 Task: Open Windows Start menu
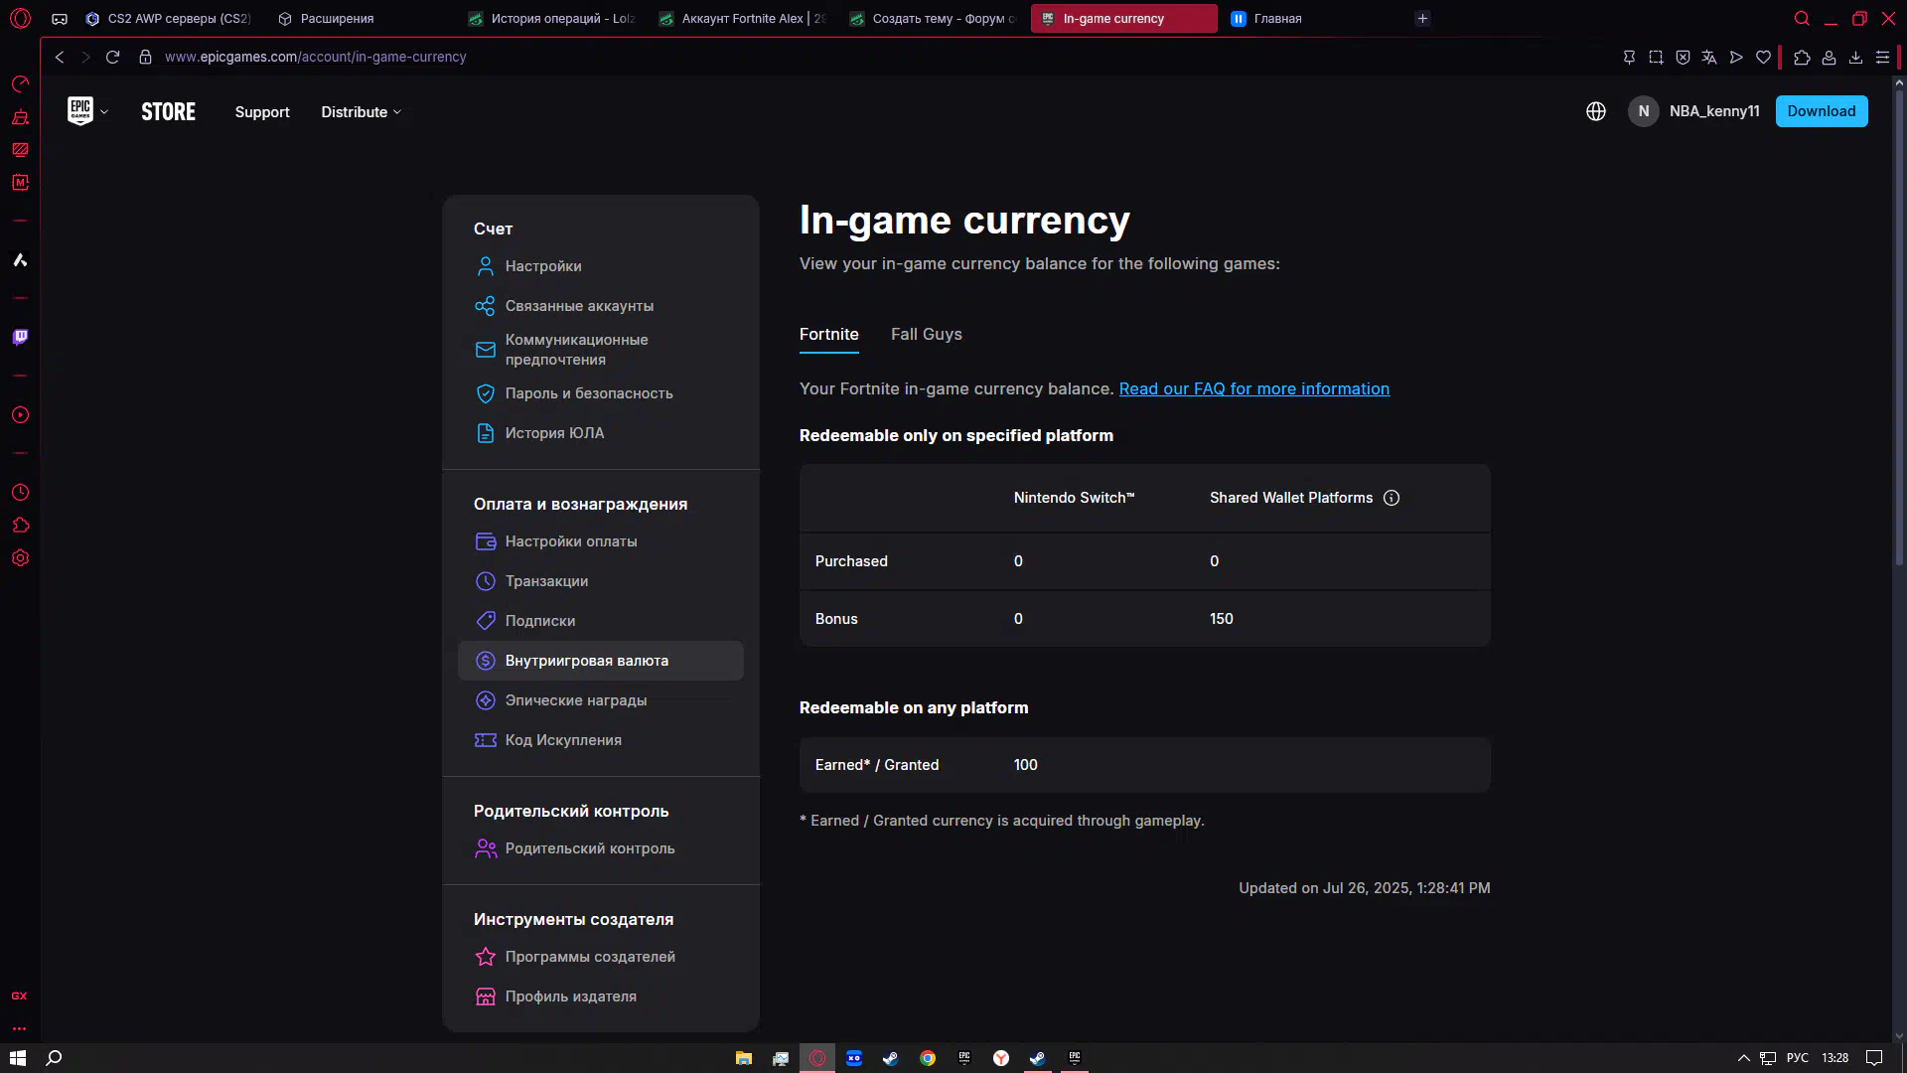pyautogui.click(x=18, y=1058)
